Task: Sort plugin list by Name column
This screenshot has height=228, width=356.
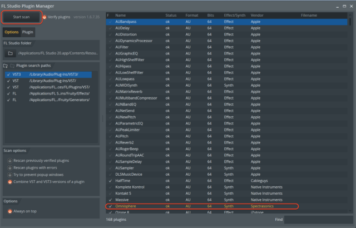Action: 121,15
